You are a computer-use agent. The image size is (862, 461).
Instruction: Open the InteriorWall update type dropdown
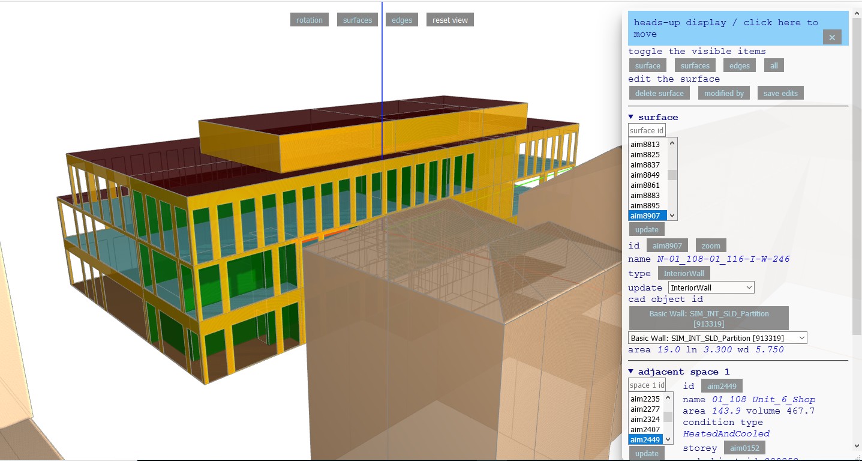711,288
